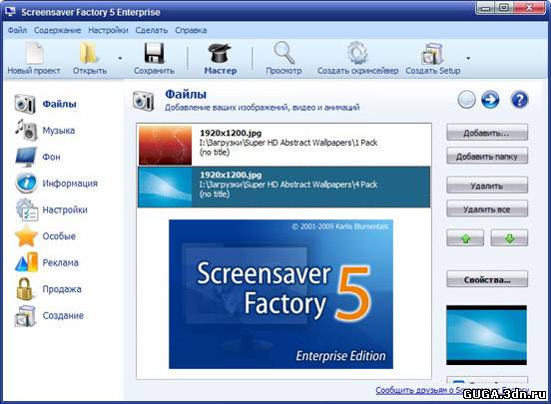551x404 pixels.
Task: Select the Создание icon in the sidebar
Action: (x=25, y=316)
